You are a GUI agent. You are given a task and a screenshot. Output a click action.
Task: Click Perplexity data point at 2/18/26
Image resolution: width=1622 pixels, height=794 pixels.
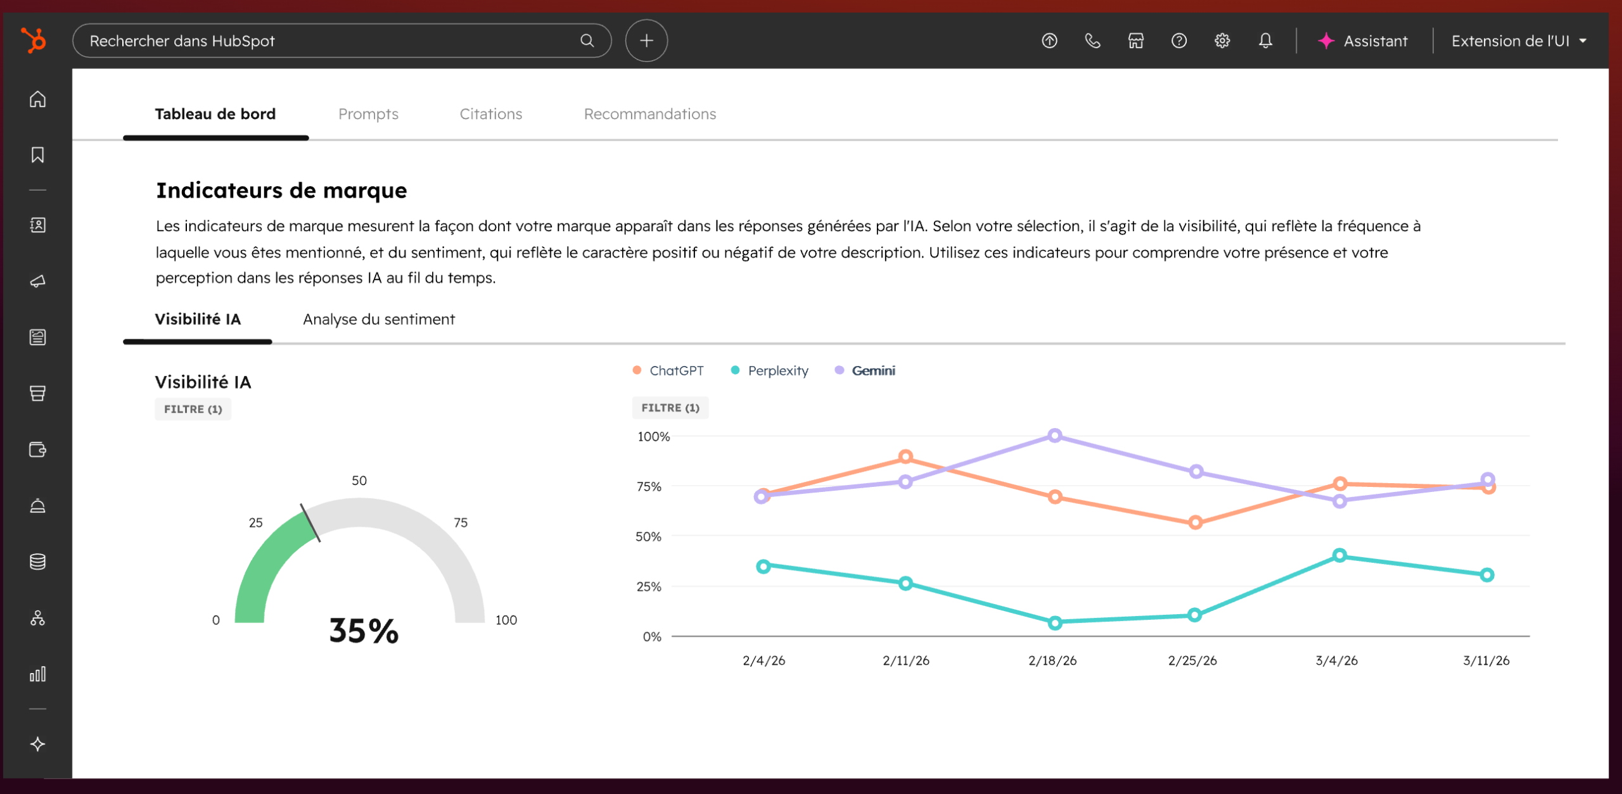click(x=1055, y=623)
